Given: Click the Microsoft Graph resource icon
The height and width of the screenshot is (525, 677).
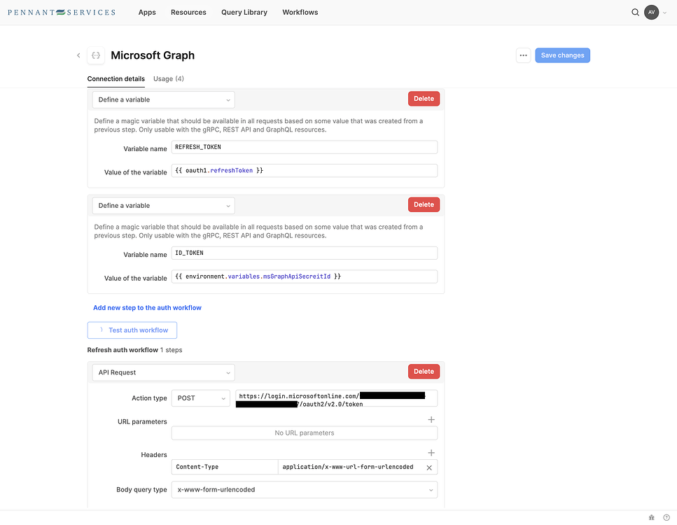Looking at the screenshot, I should click(x=96, y=55).
